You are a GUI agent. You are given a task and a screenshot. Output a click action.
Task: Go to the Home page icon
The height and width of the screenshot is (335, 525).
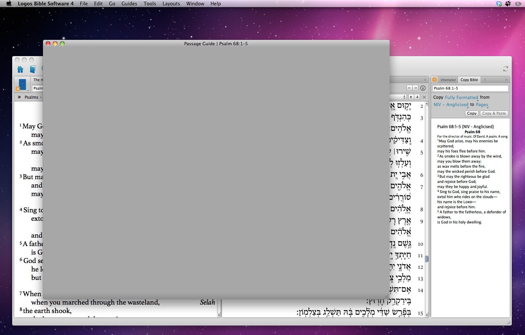click(x=20, y=69)
